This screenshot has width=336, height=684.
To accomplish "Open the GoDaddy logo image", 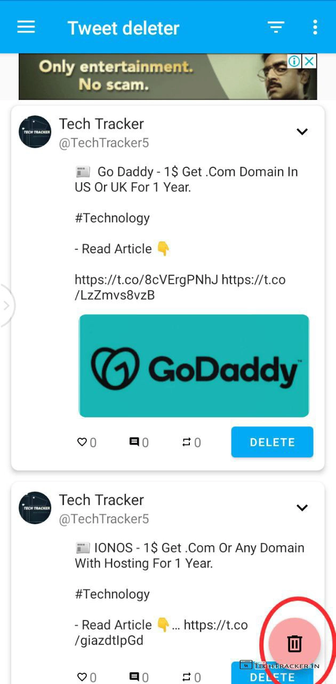I will click(x=194, y=366).
